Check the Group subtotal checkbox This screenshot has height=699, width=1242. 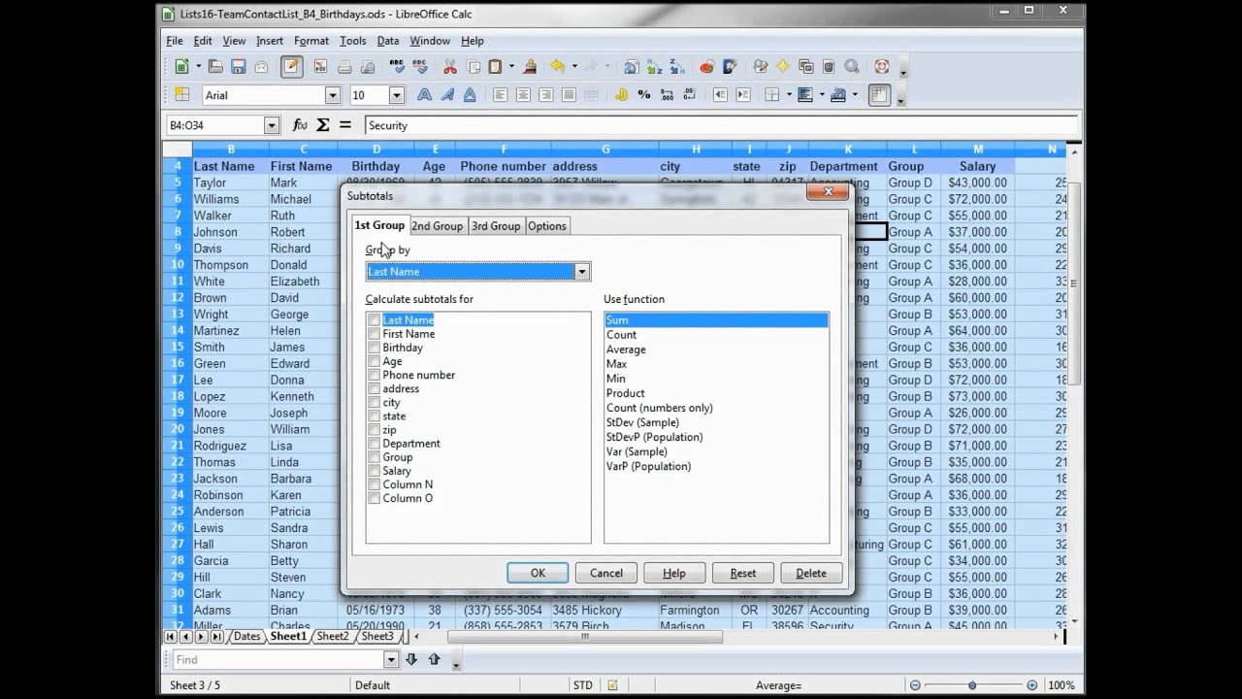375,457
